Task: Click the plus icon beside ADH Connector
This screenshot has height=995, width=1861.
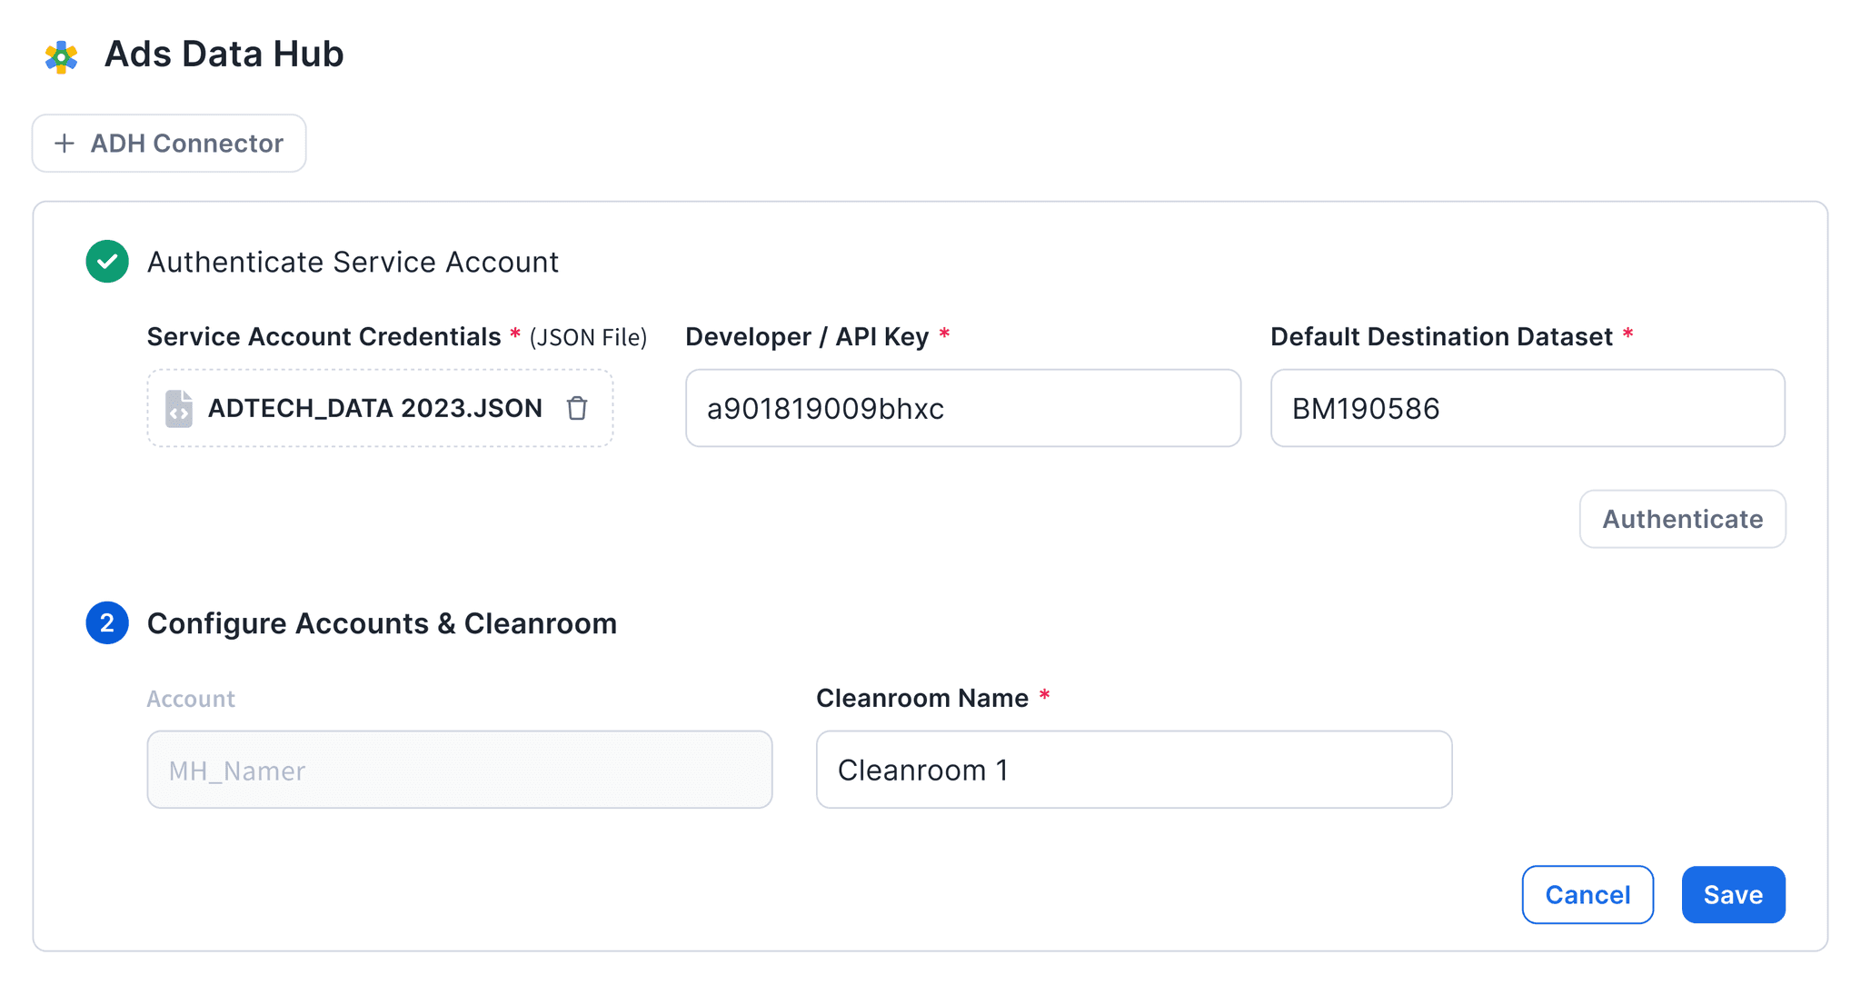Action: tap(65, 144)
